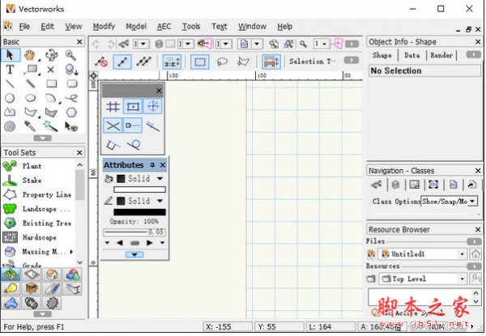The width and height of the screenshot is (486, 336).
Task: Open the fill style Solid dropdown
Action: coord(160,179)
